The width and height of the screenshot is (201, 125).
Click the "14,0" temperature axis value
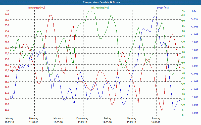(x=7, y=87)
